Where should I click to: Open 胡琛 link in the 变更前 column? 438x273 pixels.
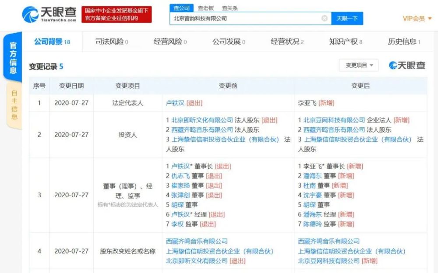pos(177,205)
